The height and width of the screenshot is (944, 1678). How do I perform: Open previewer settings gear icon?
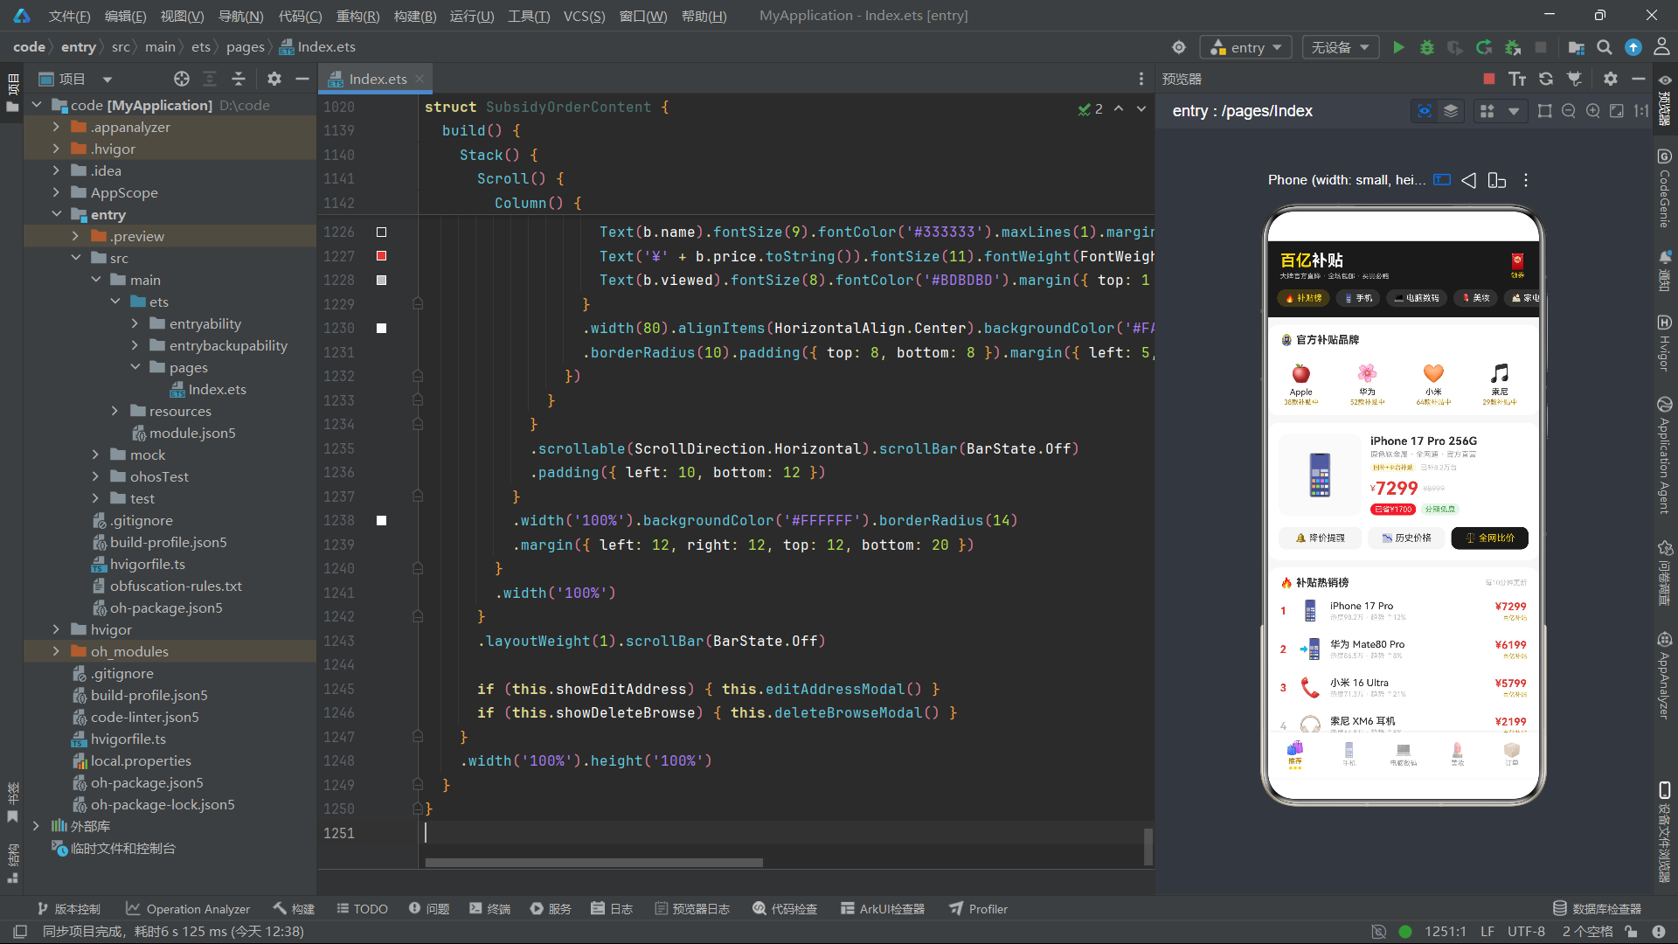1611,79
